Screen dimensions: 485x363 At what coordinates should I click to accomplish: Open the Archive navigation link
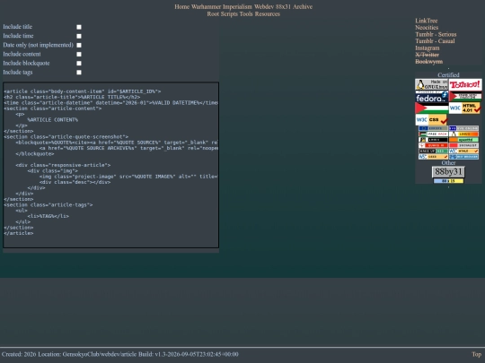[303, 7]
